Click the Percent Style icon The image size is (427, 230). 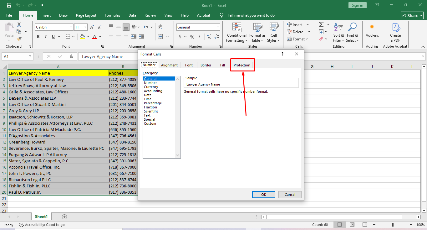pyautogui.click(x=192, y=37)
